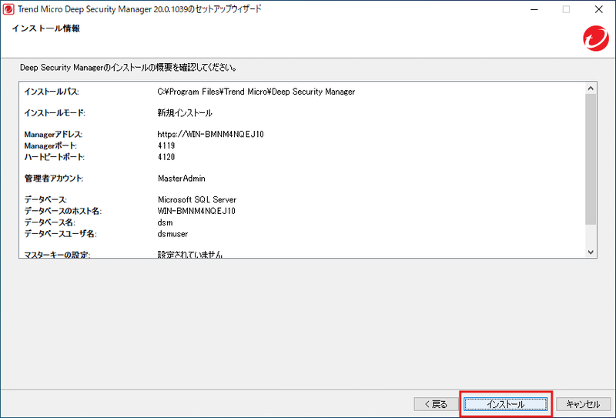
Task: Cancel setup with キャンセル button
Action: [583, 404]
